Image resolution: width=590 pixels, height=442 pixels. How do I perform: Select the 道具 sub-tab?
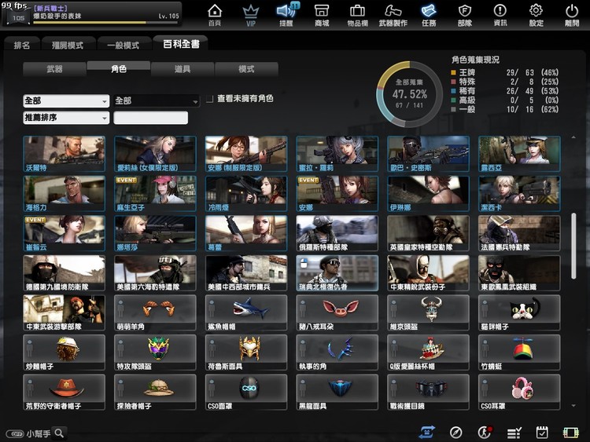[x=183, y=69]
